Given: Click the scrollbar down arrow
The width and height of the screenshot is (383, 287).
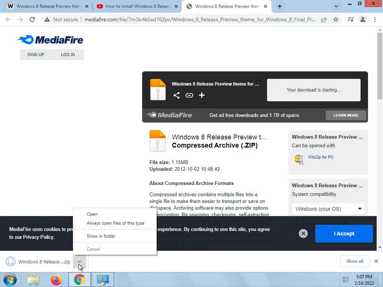Looking at the screenshot, I should click(x=380, y=247).
